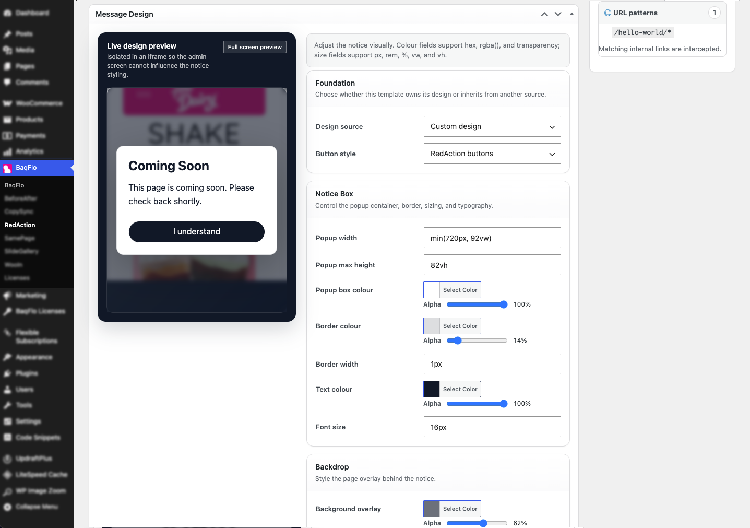Adjust Popup box colour Alpha slider
This screenshot has width=750, height=528.
click(x=477, y=304)
